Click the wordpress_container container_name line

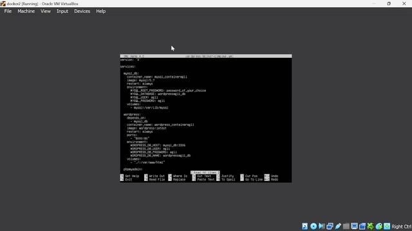point(160,124)
